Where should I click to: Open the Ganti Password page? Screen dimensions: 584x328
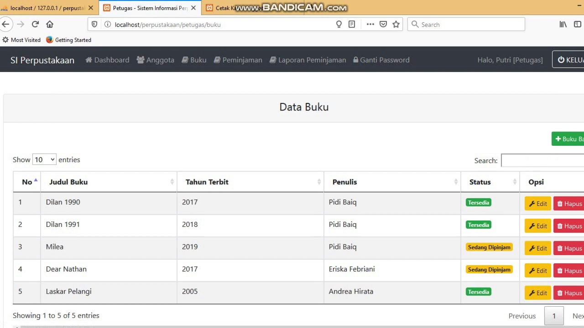click(381, 60)
